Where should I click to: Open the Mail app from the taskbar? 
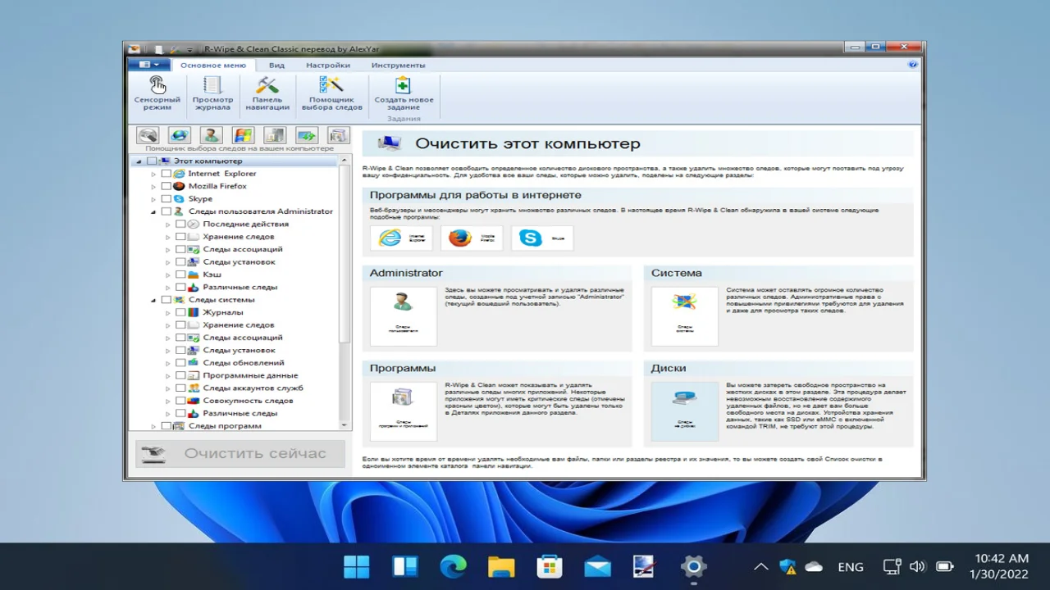pyautogui.click(x=597, y=565)
